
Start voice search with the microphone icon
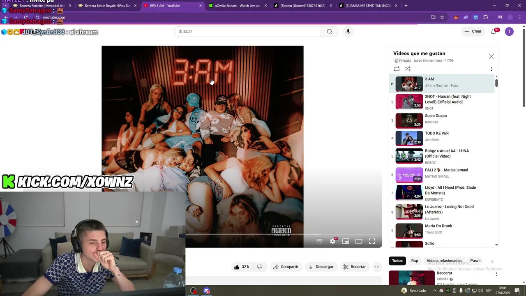(x=348, y=32)
